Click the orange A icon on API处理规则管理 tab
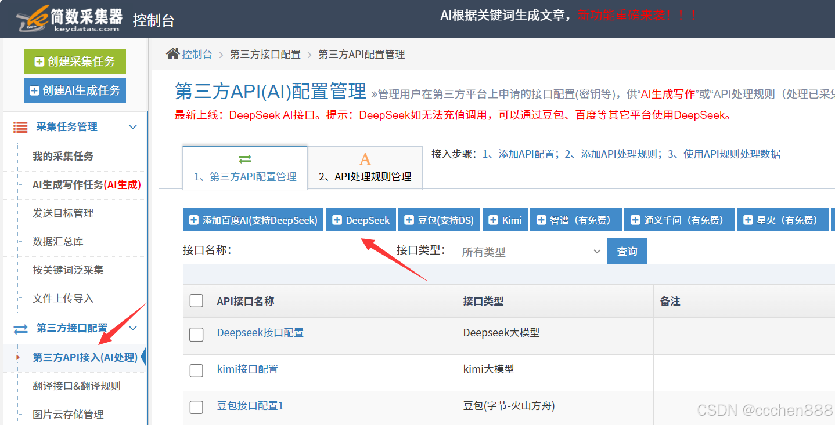 tap(365, 159)
